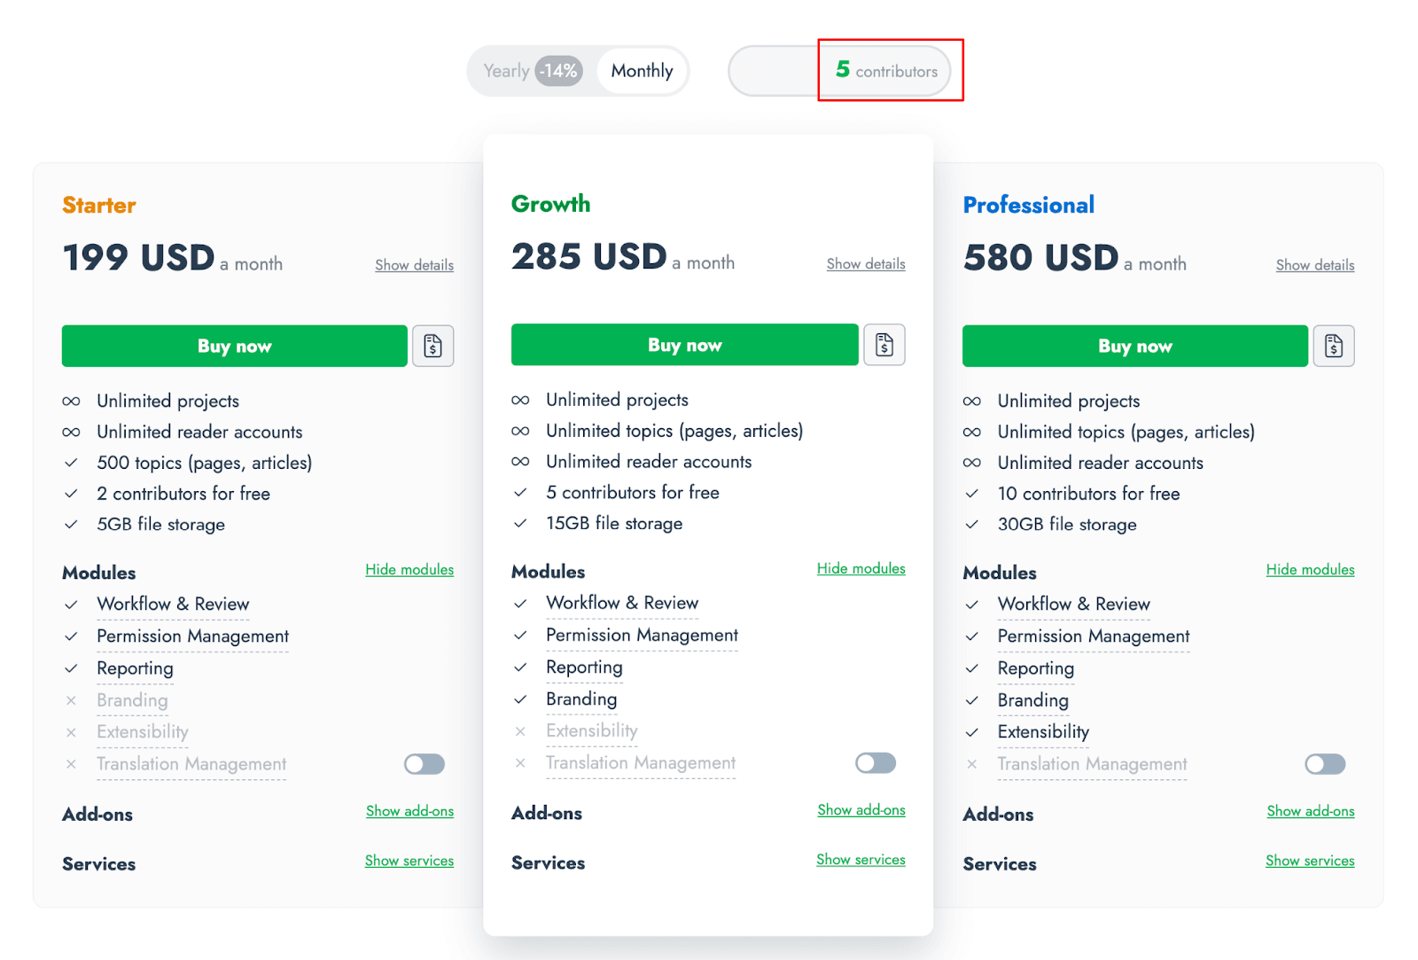Show services for the Growth plan
Image resolution: width=1418 pixels, height=960 pixels.
pos(861,860)
